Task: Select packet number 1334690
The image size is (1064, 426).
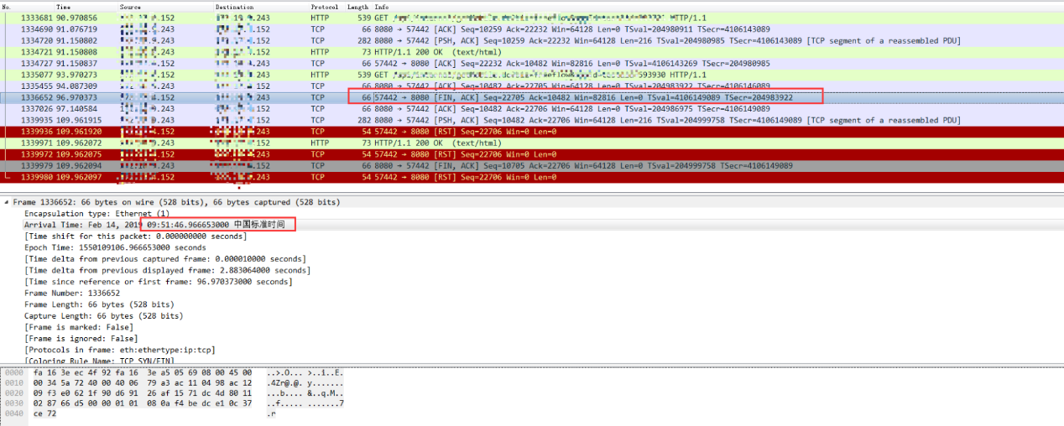Action: [x=532, y=29]
